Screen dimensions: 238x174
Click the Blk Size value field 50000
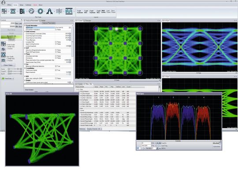[8, 26]
